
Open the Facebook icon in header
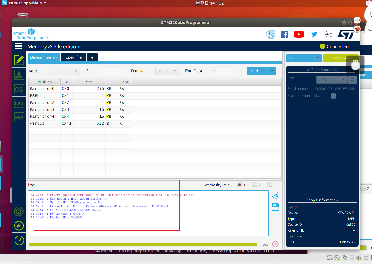click(285, 34)
